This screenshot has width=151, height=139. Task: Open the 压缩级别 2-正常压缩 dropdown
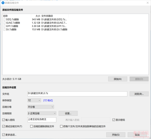click(x=42, y=113)
